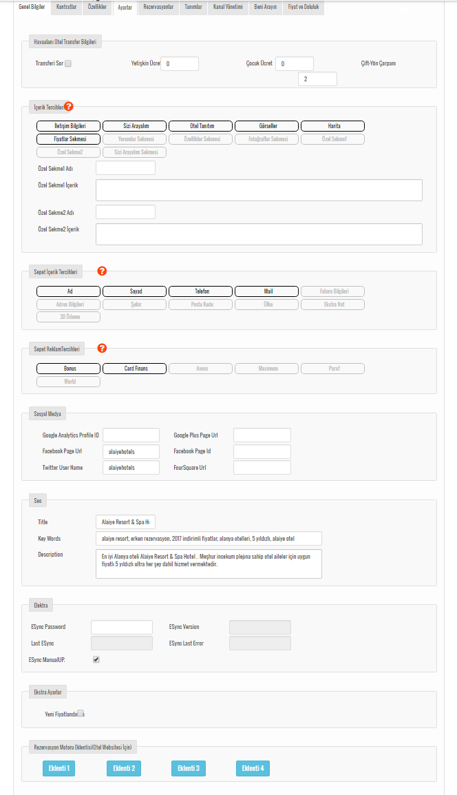Click the ESync Password field
The image size is (457, 795).
122,627
